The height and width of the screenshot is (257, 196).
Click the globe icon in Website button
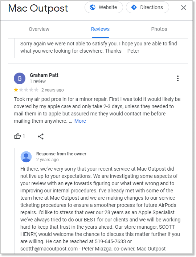pyautogui.click(x=93, y=7)
